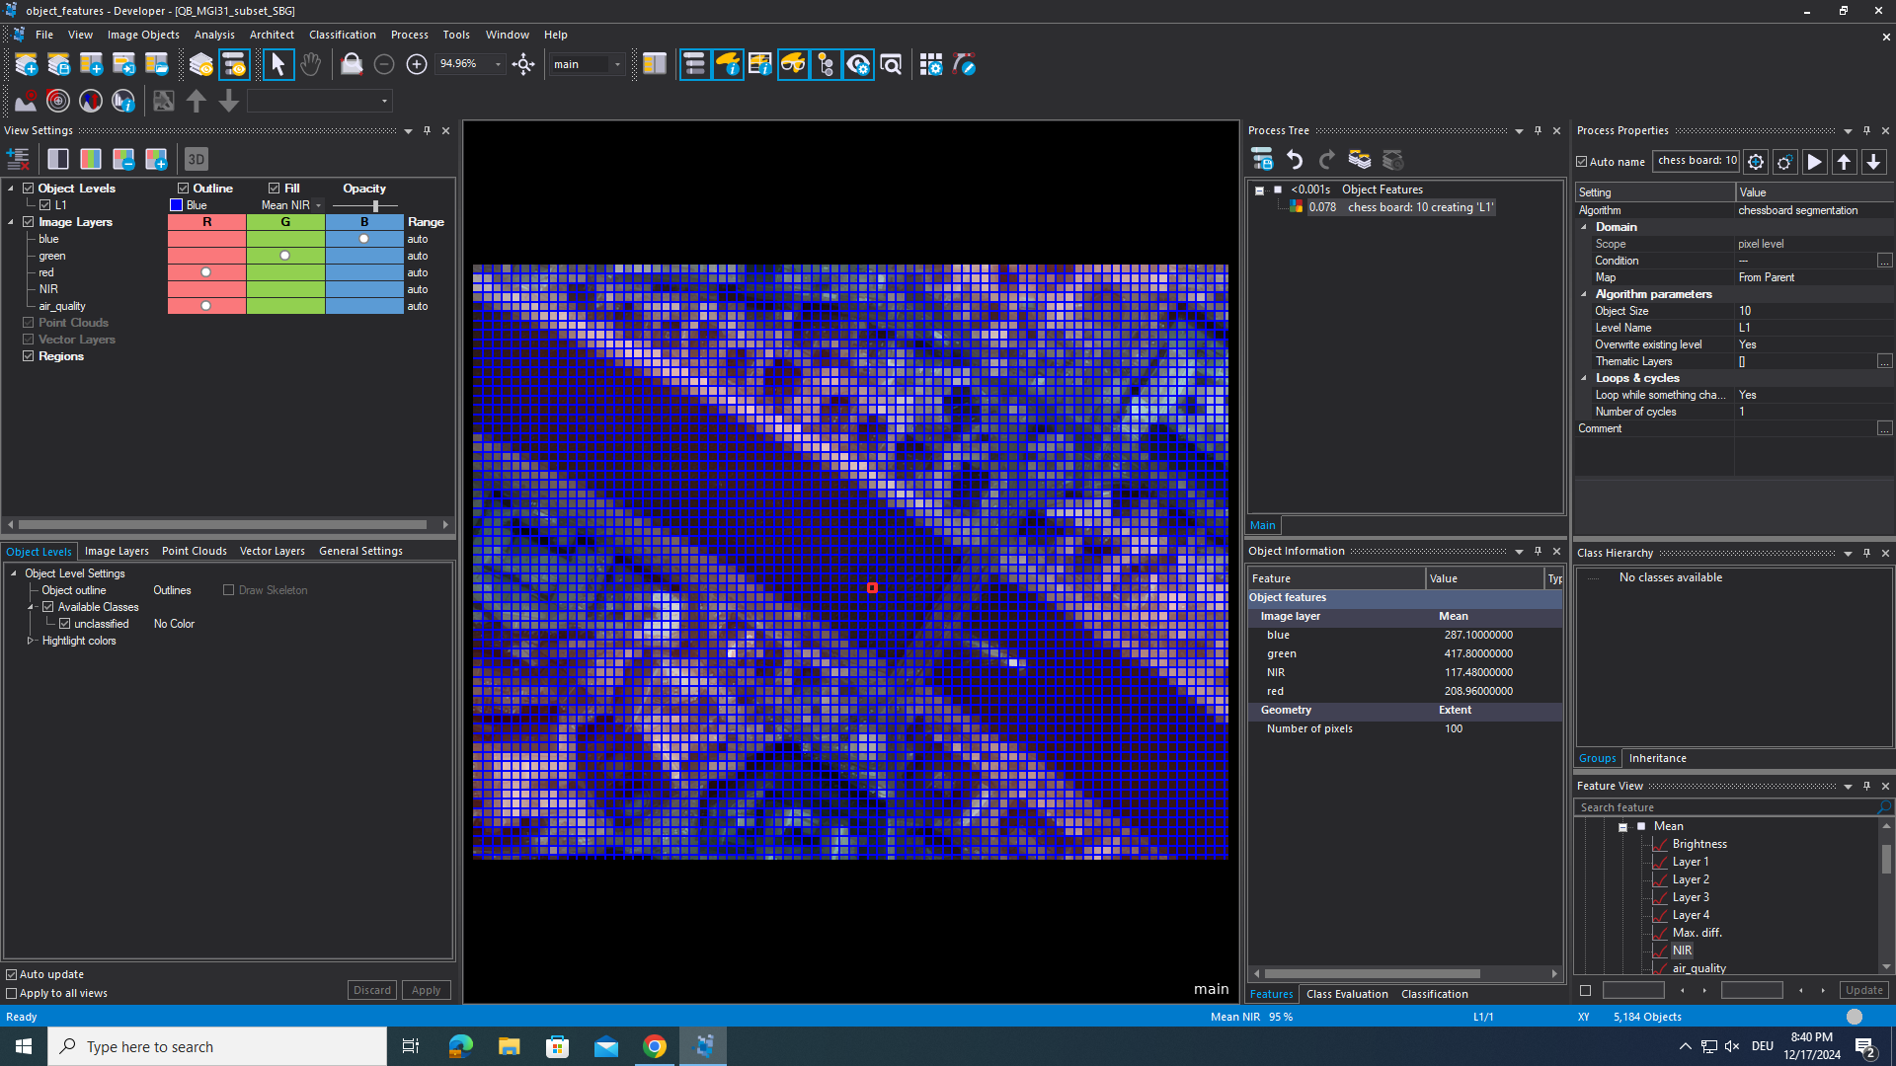Click the Apply button
The image size is (1896, 1066).
[426, 991]
